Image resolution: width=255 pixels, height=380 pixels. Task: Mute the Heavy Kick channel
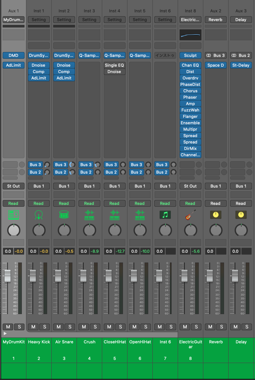33,327
